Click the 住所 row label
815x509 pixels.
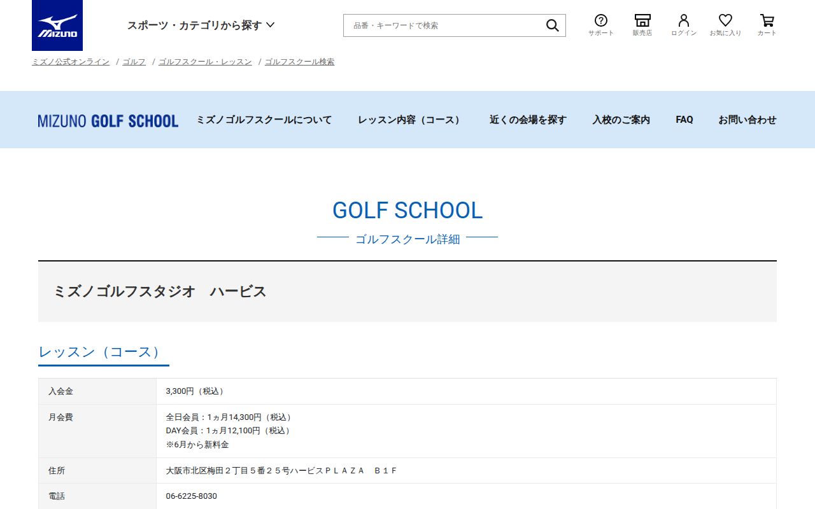[57, 471]
